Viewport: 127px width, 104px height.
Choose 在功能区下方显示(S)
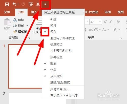(x=63, y=95)
